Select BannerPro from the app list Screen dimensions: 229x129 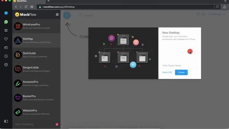[36, 98]
